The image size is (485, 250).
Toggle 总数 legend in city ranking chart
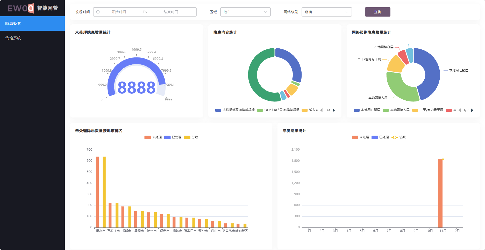[191, 137]
